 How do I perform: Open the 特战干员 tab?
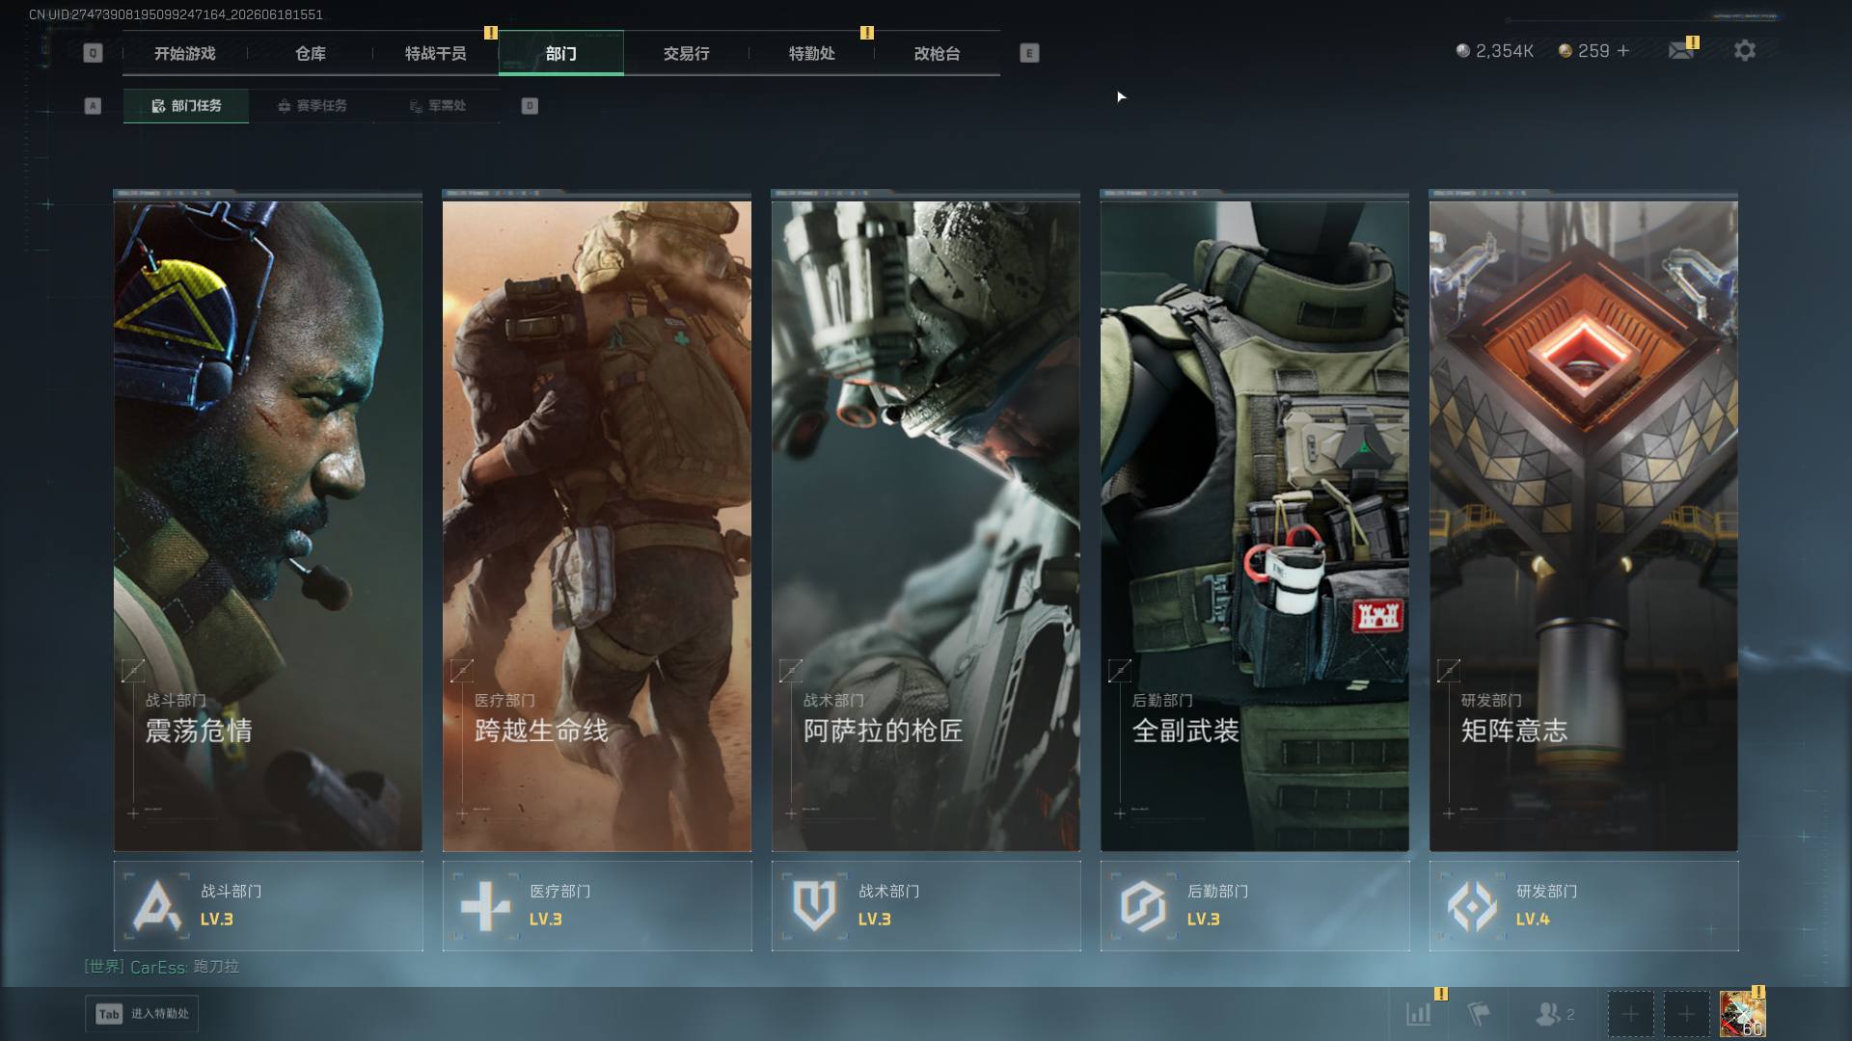pyautogui.click(x=436, y=53)
